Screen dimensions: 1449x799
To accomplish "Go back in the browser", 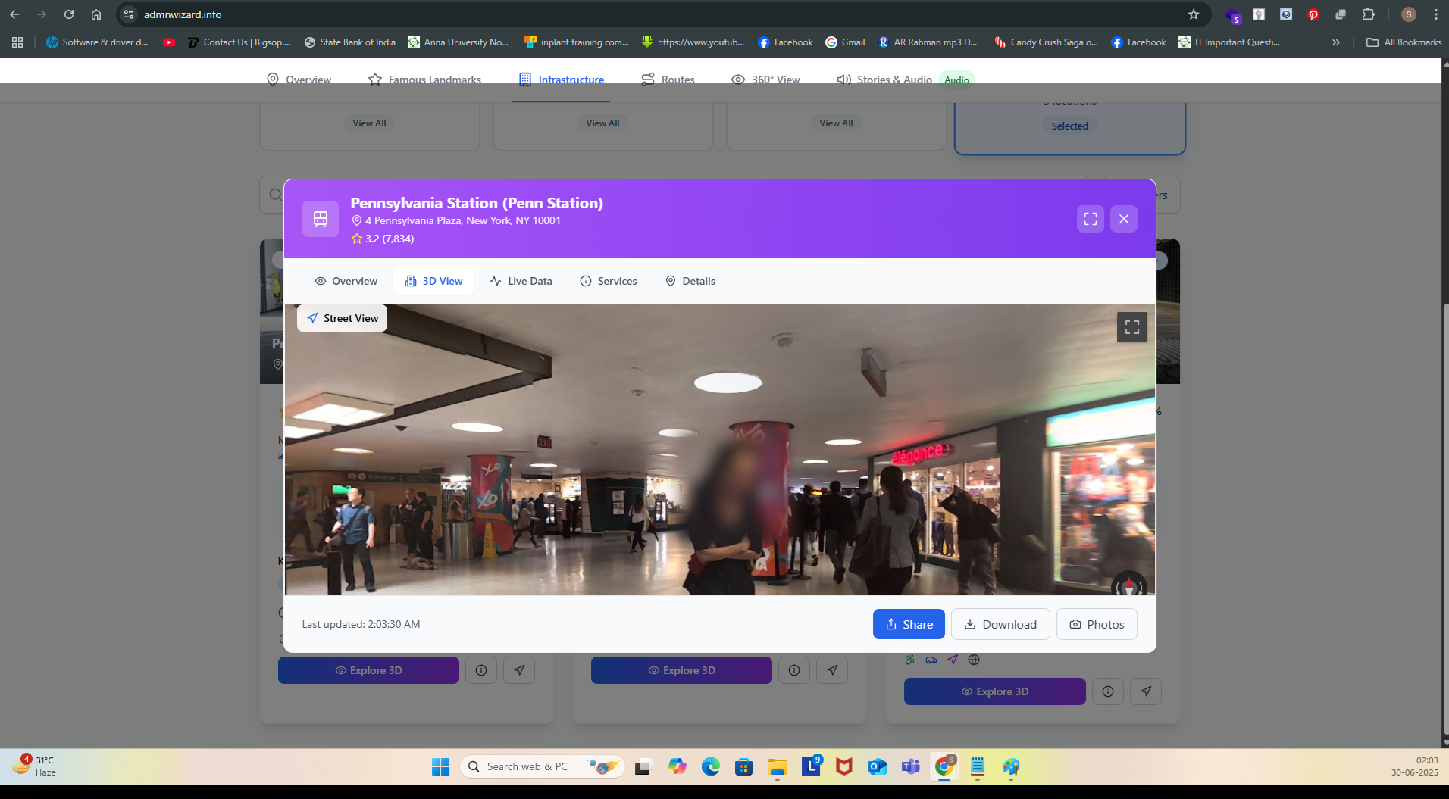I will tap(14, 14).
